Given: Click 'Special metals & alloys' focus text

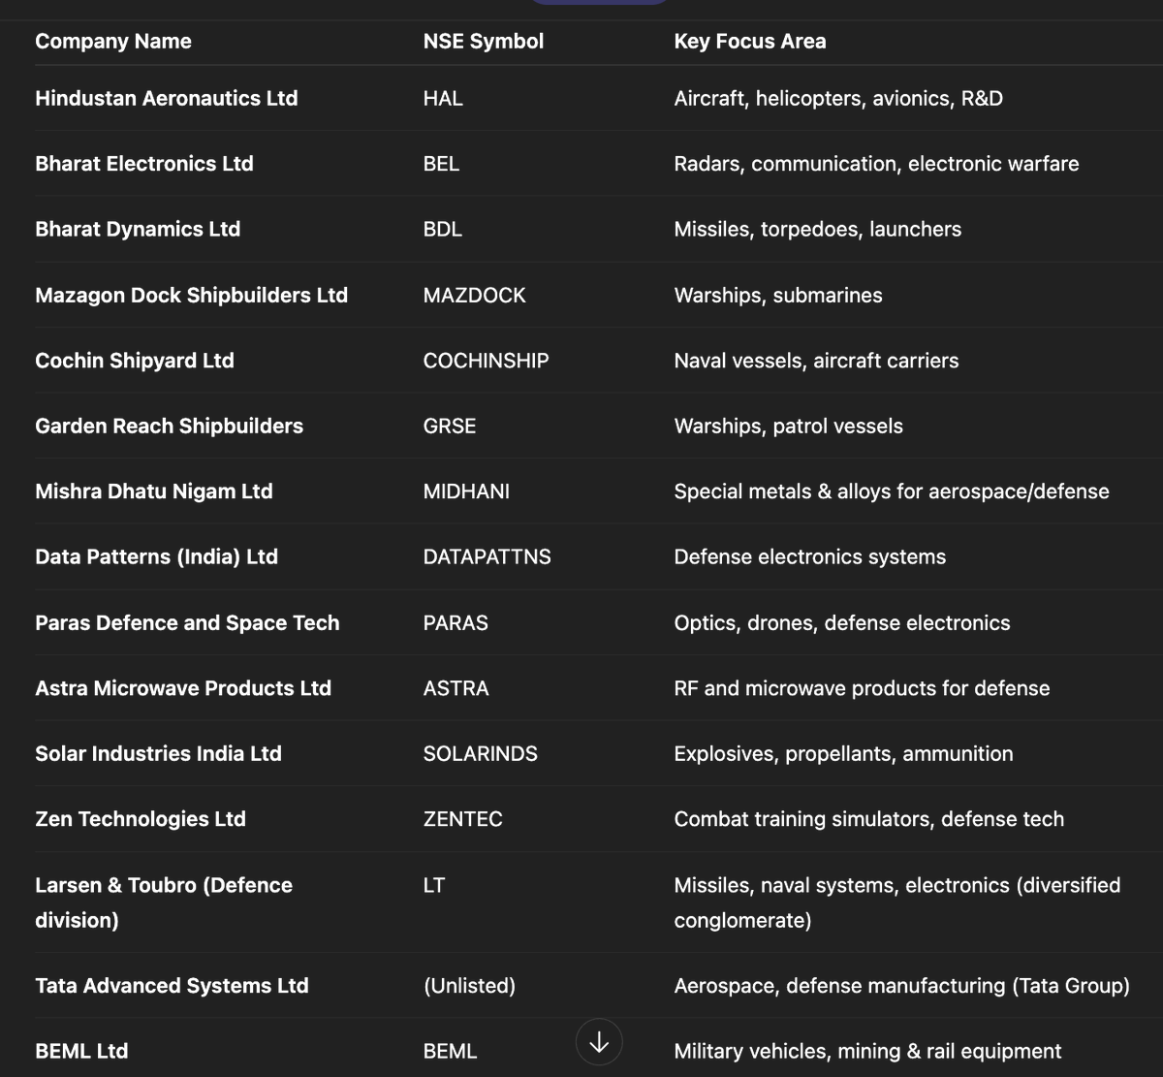Looking at the screenshot, I should [x=892, y=491].
